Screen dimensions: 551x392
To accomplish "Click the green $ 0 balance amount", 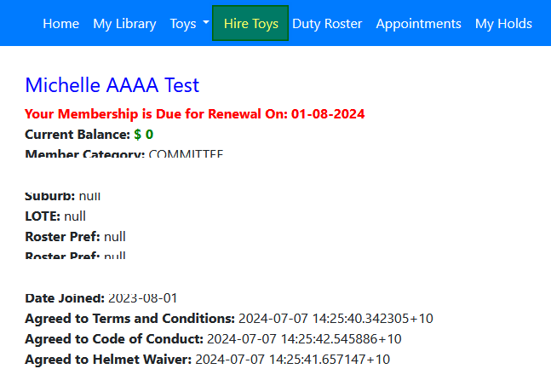I will coord(144,134).
